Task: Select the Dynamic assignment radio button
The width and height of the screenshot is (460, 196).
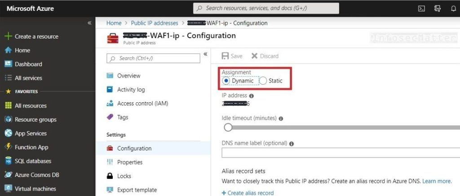Action: pyautogui.click(x=226, y=81)
